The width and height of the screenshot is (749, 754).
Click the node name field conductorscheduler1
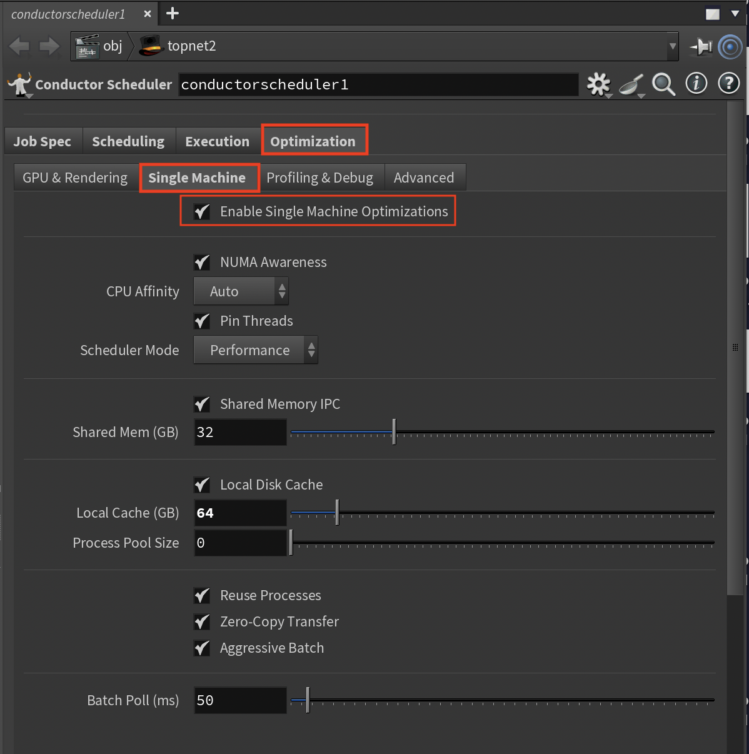coord(378,84)
